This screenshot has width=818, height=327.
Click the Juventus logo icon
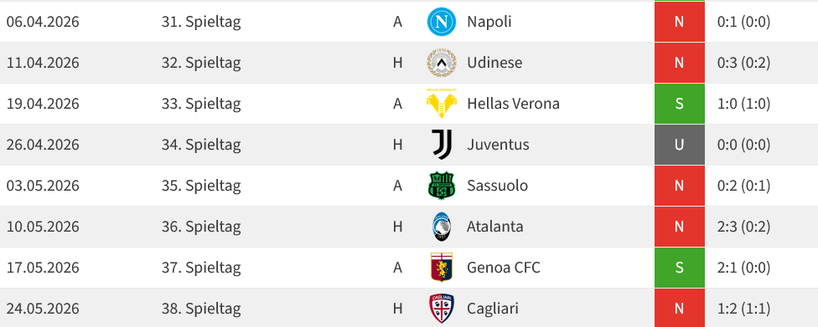(x=442, y=144)
